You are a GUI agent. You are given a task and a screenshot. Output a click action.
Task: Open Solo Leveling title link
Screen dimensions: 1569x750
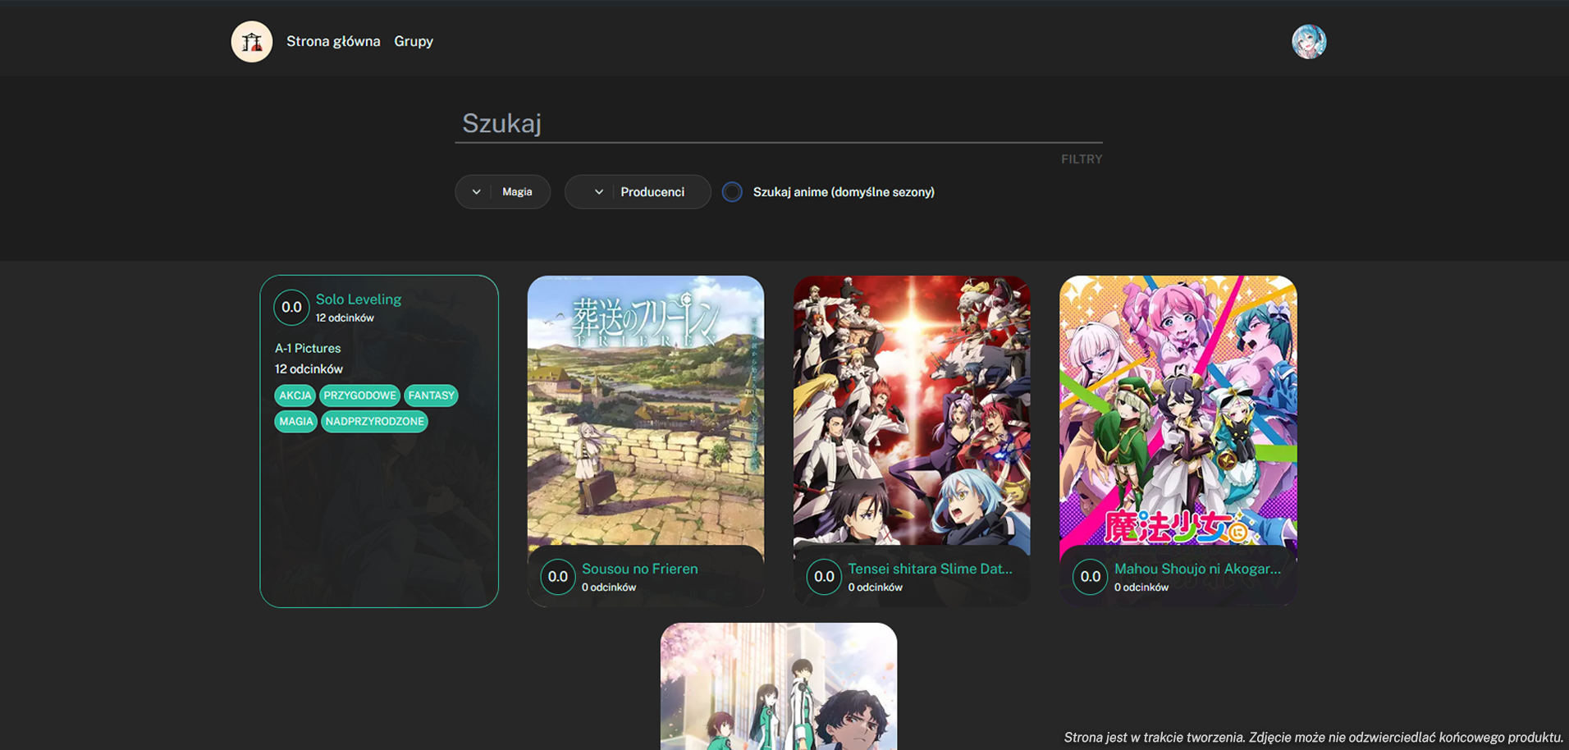[x=359, y=300]
